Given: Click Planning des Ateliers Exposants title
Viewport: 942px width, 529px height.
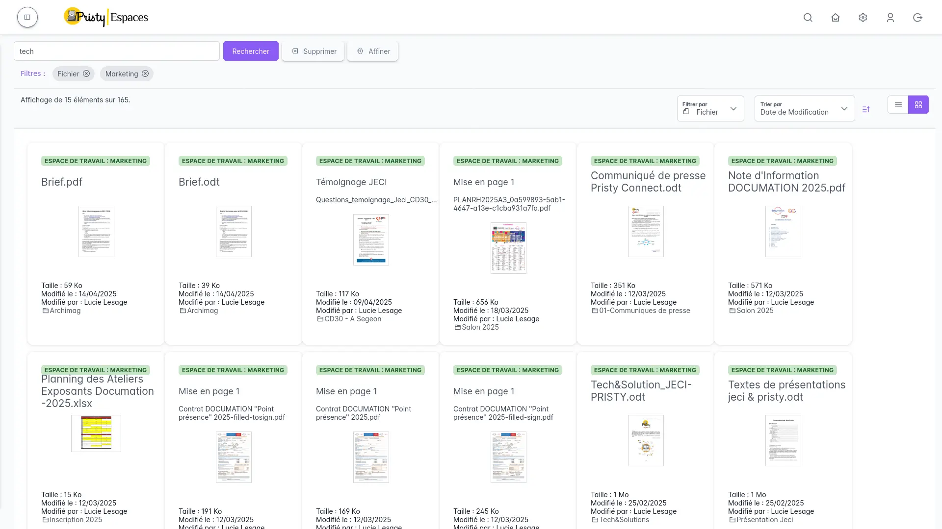Looking at the screenshot, I should click(x=98, y=391).
